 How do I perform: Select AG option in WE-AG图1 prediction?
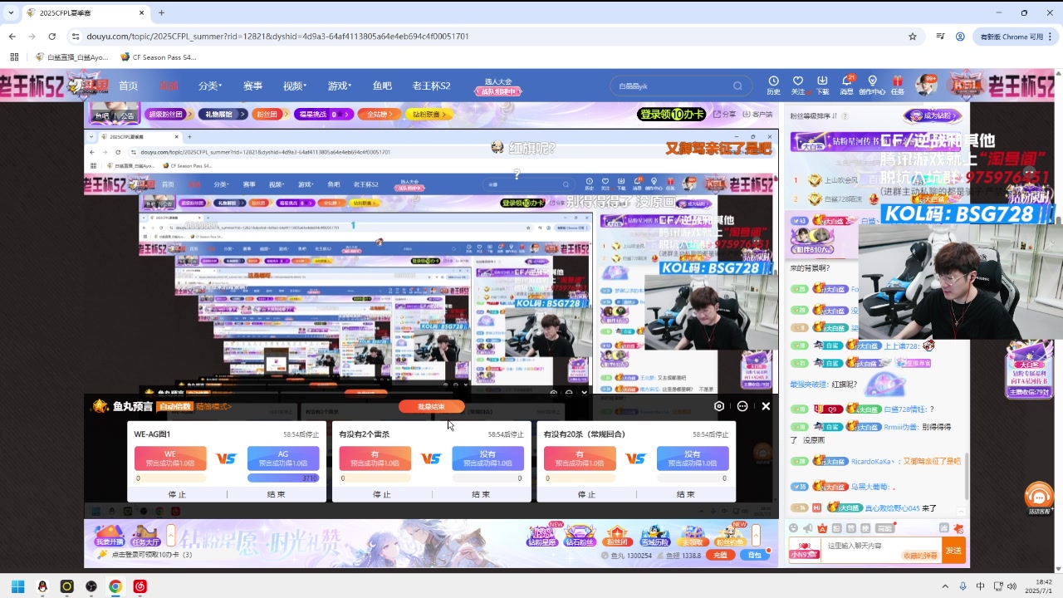283,458
